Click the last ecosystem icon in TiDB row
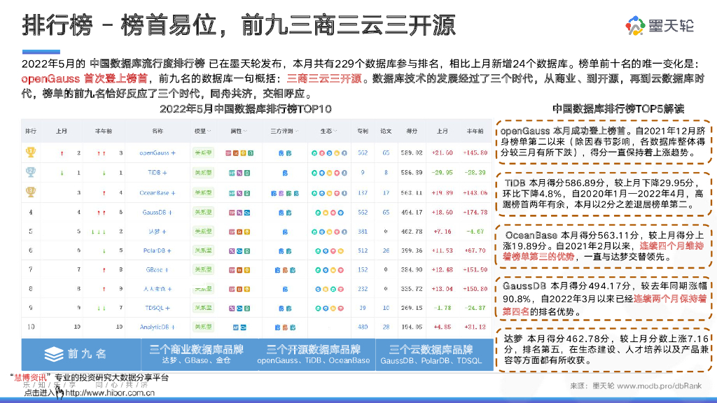 coord(344,174)
